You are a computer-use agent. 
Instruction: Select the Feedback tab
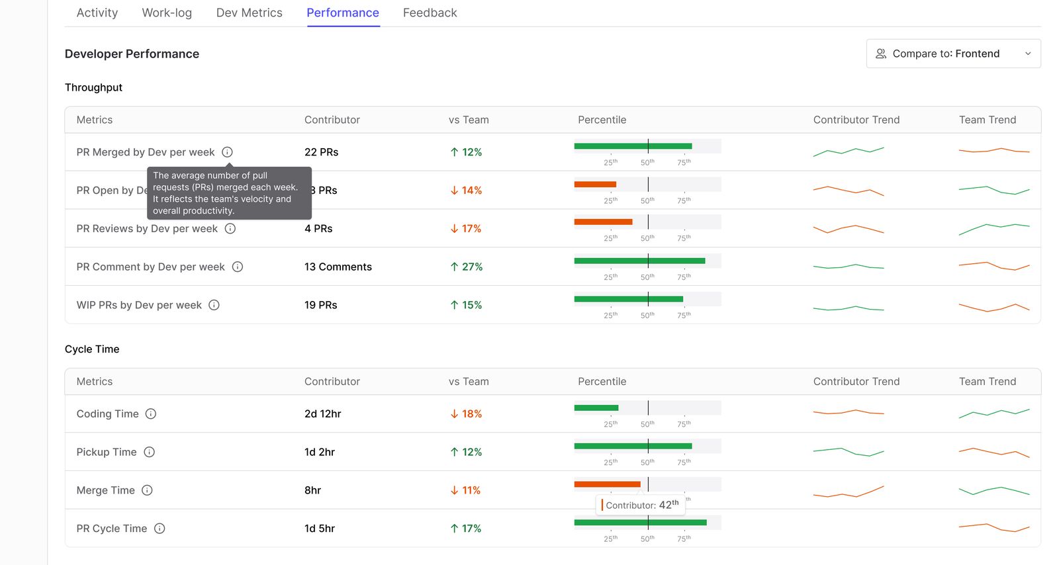(430, 13)
